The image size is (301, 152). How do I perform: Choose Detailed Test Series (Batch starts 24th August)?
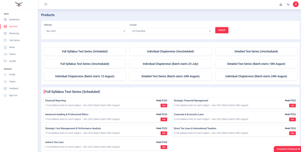point(170,76)
